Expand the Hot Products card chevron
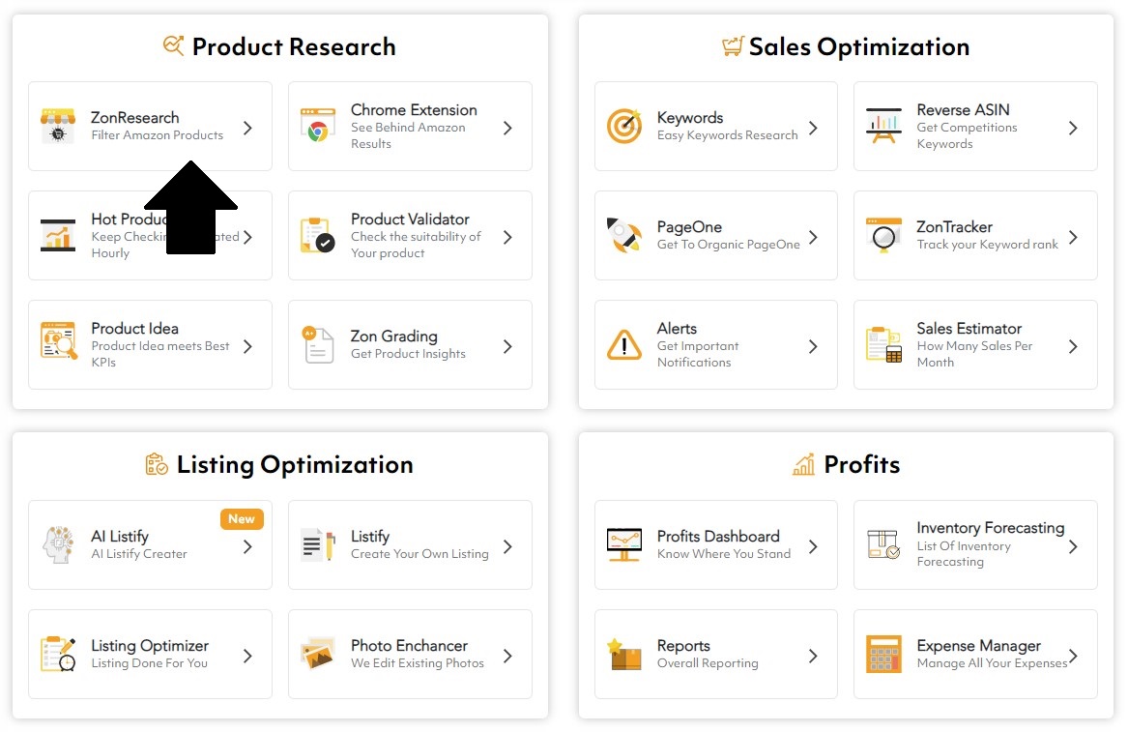Image resolution: width=1128 pixels, height=732 pixels. tap(250, 236)
